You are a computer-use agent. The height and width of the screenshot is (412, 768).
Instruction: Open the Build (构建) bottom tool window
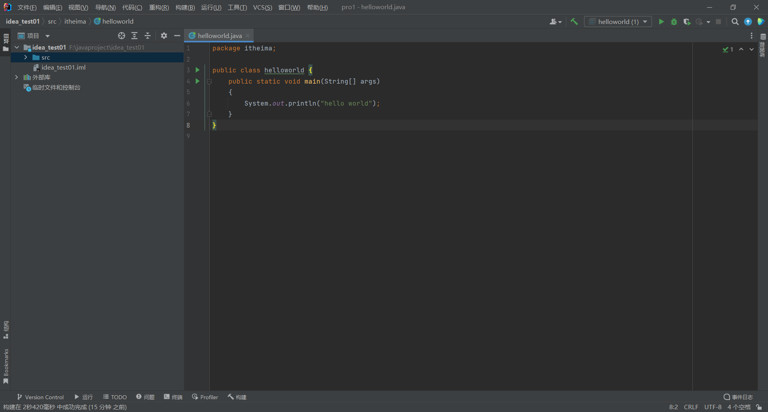(x=237, y=397)
